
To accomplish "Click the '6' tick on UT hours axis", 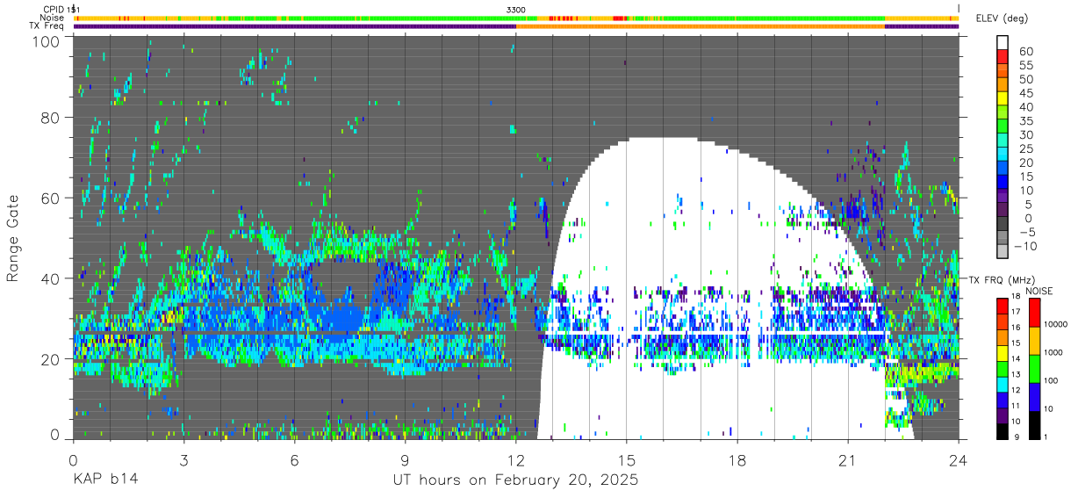I will pyautogui.click(x=295, y=460).
